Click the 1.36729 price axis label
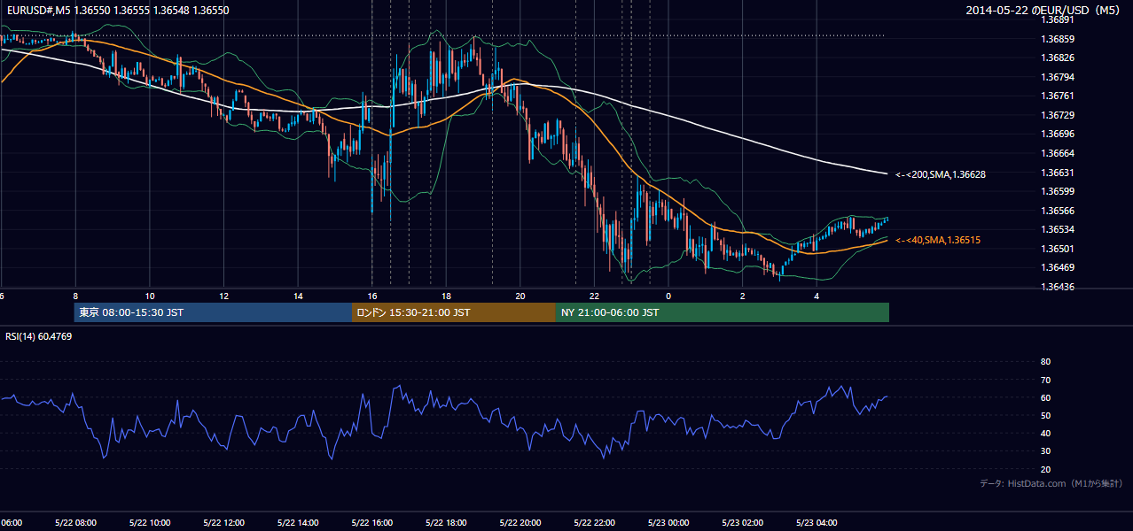 coord(1057,115)
